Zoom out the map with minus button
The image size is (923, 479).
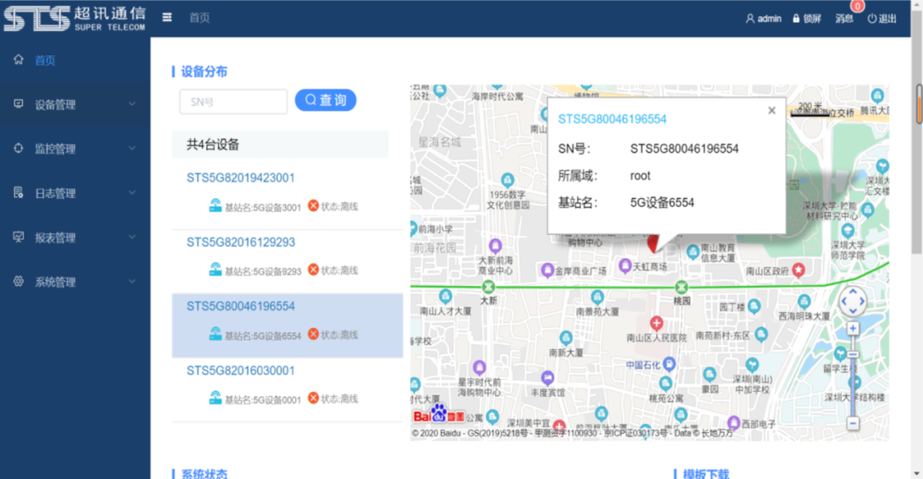click(x=853, y=423)
